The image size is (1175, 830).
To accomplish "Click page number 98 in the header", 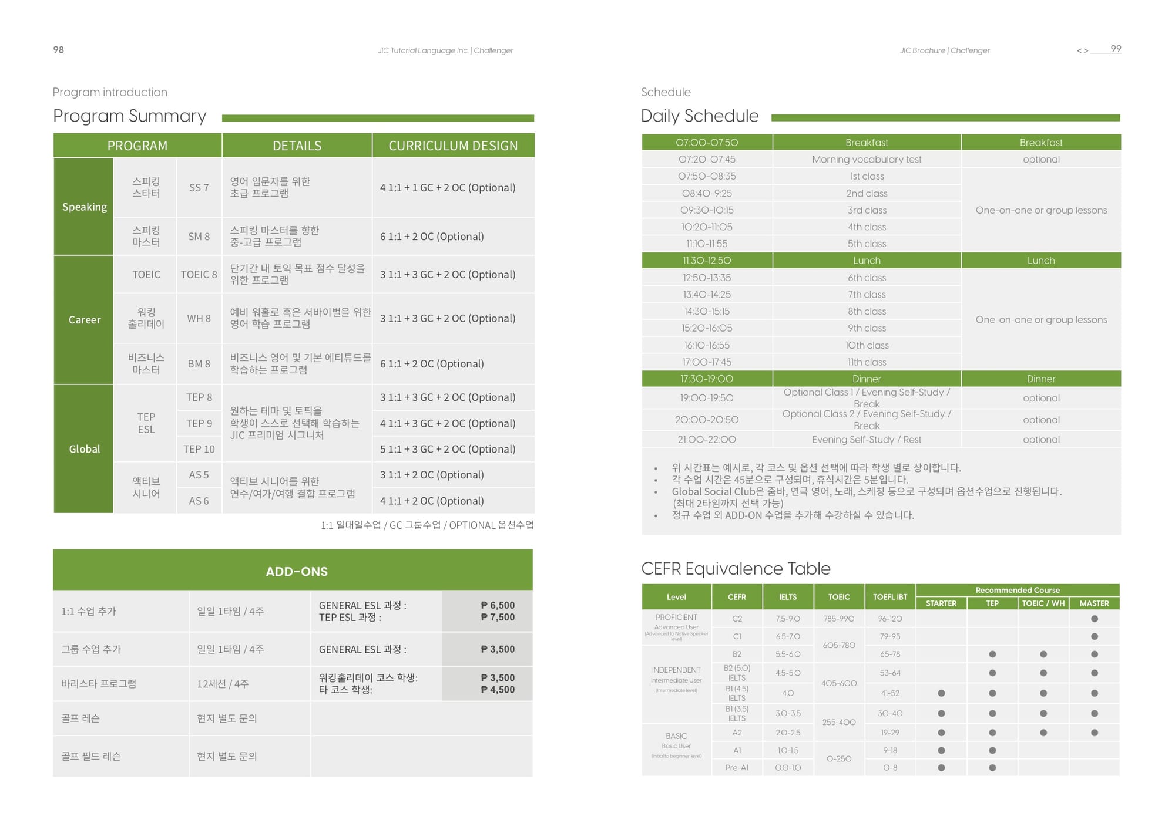I will (58, 50).
